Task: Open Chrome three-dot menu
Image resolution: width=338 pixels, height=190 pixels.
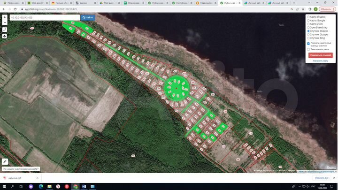Action: click(334, 9)
